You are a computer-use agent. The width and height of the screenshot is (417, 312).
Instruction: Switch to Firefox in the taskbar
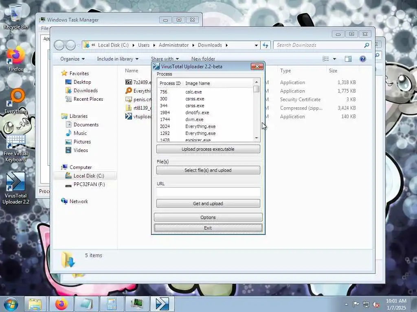pos(61,304)
